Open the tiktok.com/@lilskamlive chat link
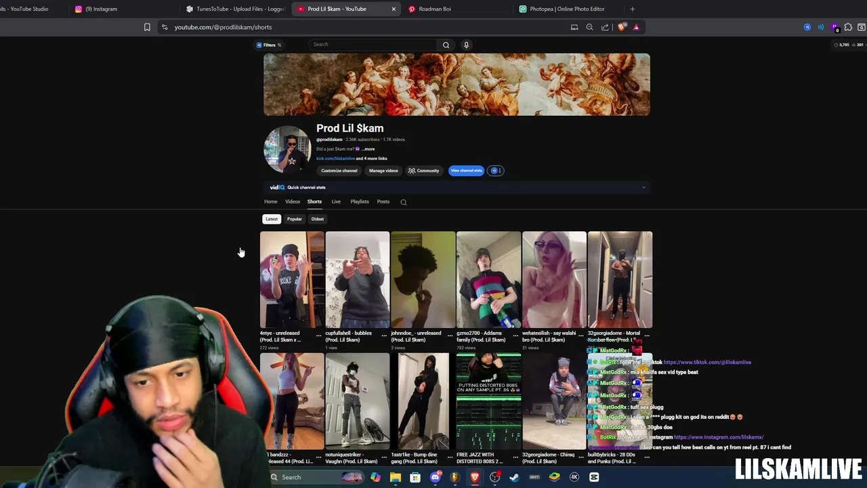Viewport: 867px width, 488px height. (707, 362)
